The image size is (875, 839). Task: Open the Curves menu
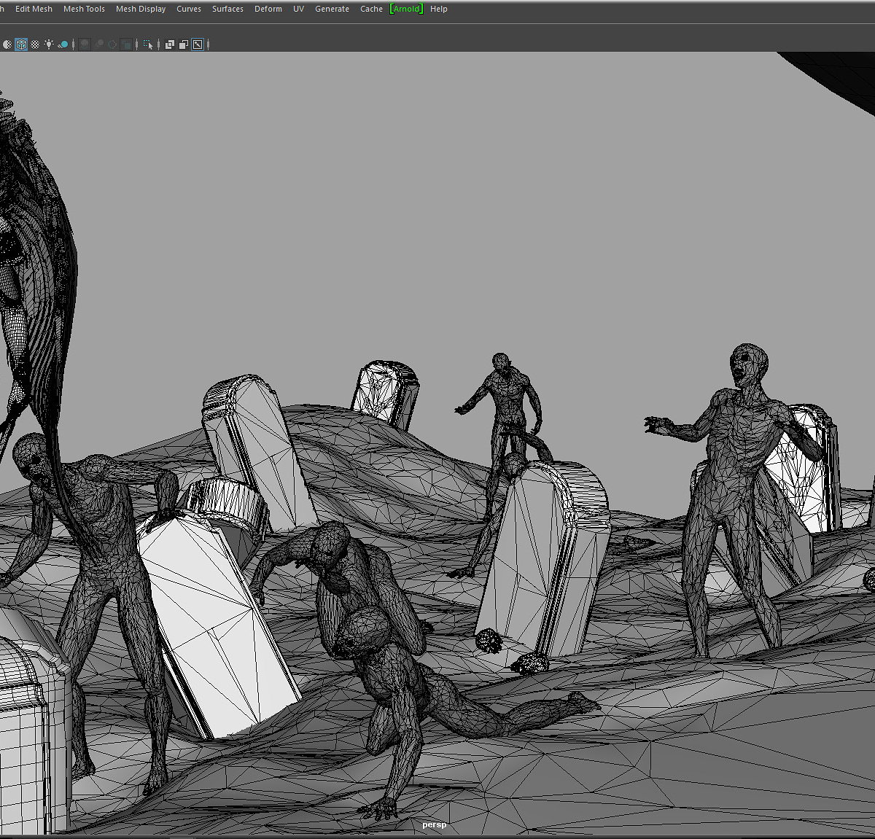pos(189,9)
